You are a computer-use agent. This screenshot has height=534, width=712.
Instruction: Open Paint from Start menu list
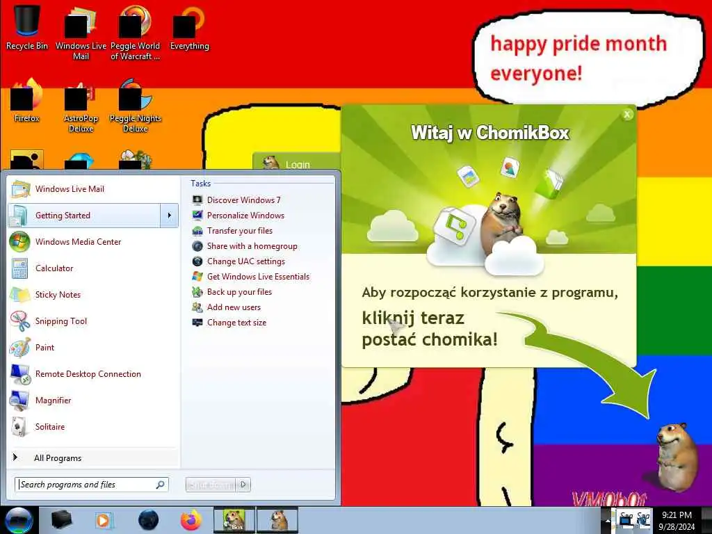tap(93, 348)
